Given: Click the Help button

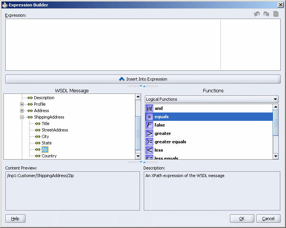Looking at the screenshot, I should pos(15,218).
